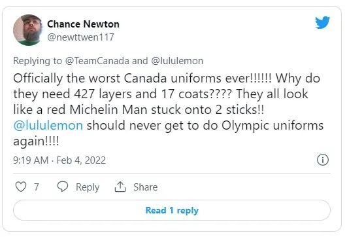Image resolution: width=347 pixels, height=237 pixels.
Task: Click the 9:19 AM time text
Action: [x=31, y=160]
